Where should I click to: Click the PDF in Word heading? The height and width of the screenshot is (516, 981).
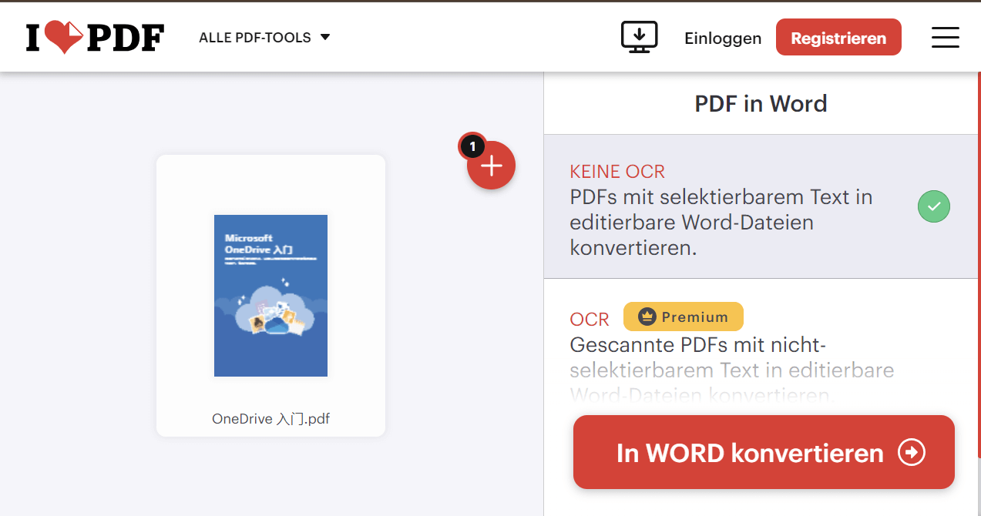(x=761, y=103)
